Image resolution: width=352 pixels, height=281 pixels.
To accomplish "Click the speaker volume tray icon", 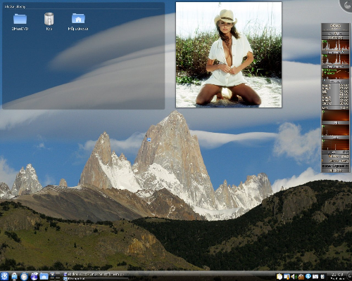I will point(294,277).
